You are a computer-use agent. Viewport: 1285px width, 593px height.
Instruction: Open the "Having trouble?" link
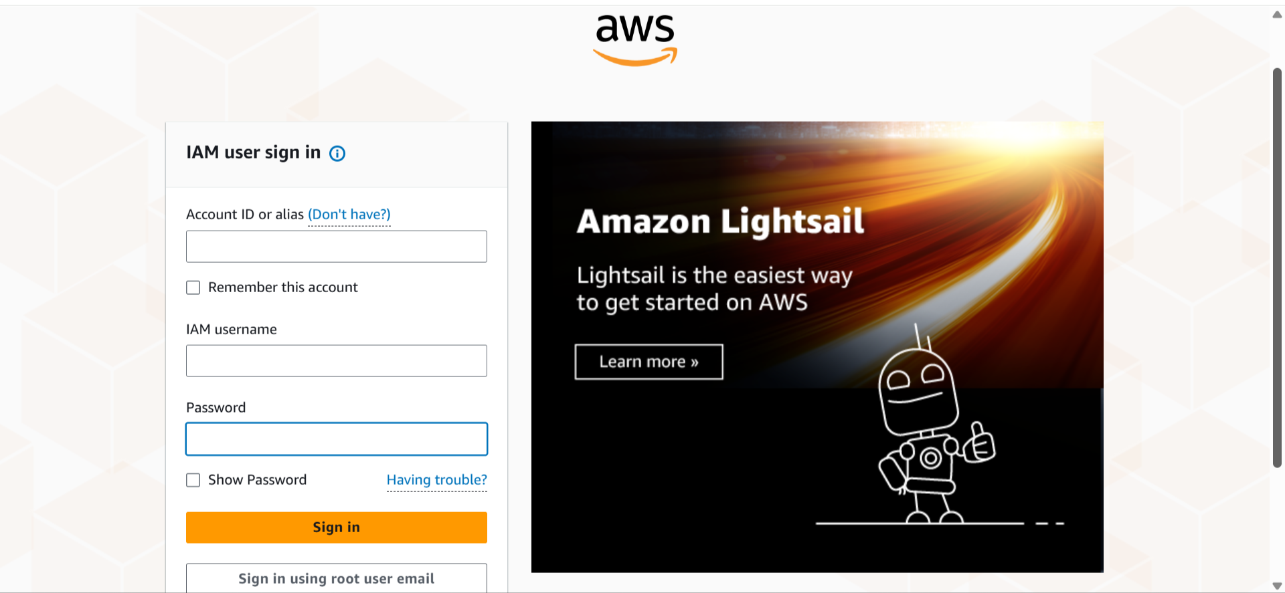[436, 480]
